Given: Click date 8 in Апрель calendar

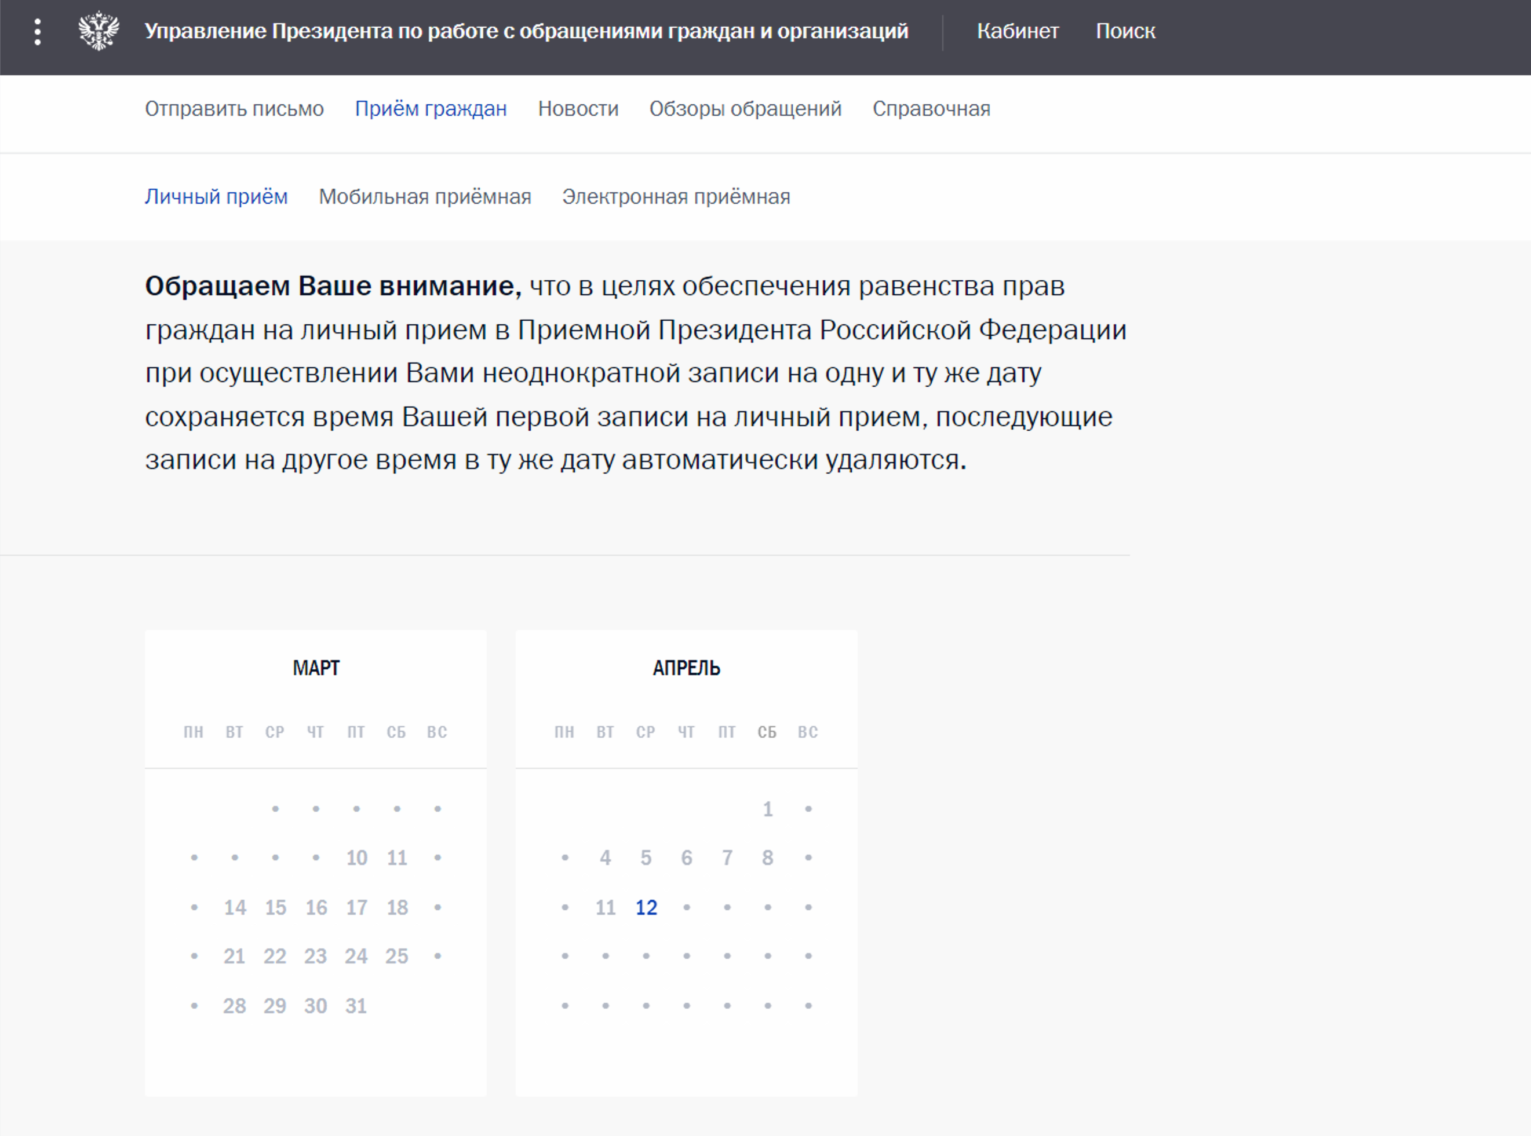Looking at the screenshot, I should pos(768,858).
